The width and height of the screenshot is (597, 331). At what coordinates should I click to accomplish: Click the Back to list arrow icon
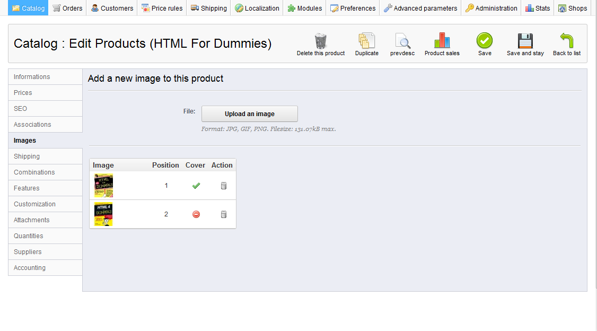pos(567,40)
